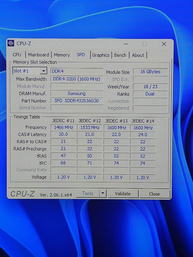
Task: Click the 20.0 CAS# Latency cell
Action: [63, 135]
